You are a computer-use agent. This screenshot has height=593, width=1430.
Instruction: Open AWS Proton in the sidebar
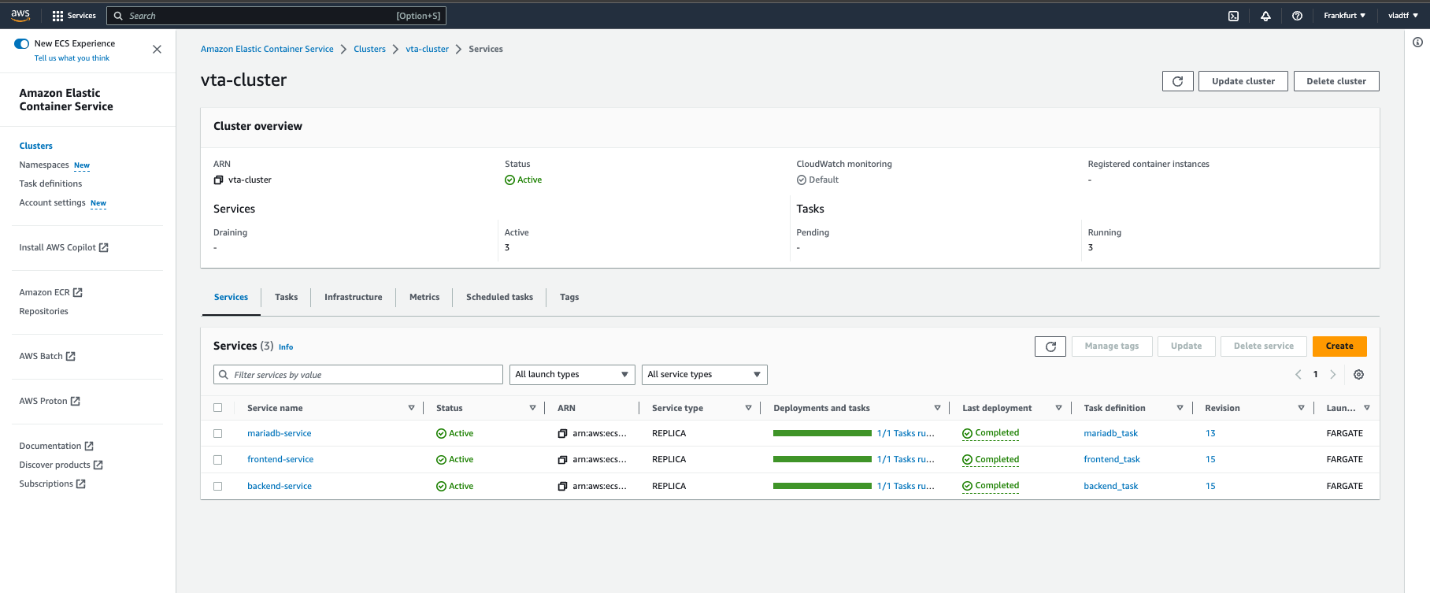(50, 401)
